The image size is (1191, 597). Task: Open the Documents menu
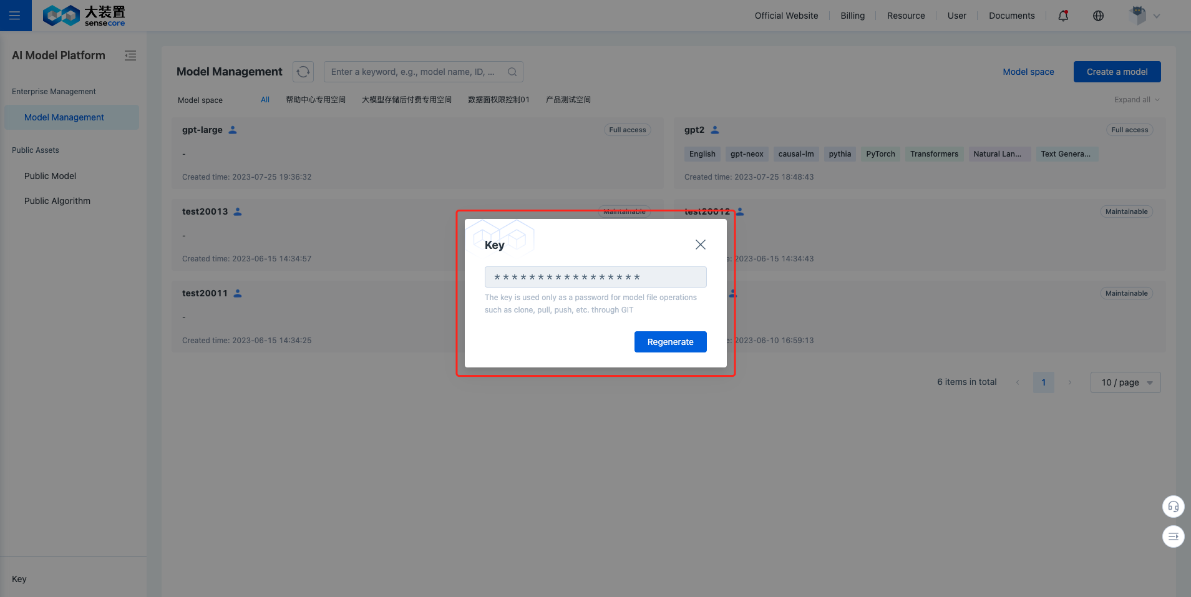(1012, 16)
